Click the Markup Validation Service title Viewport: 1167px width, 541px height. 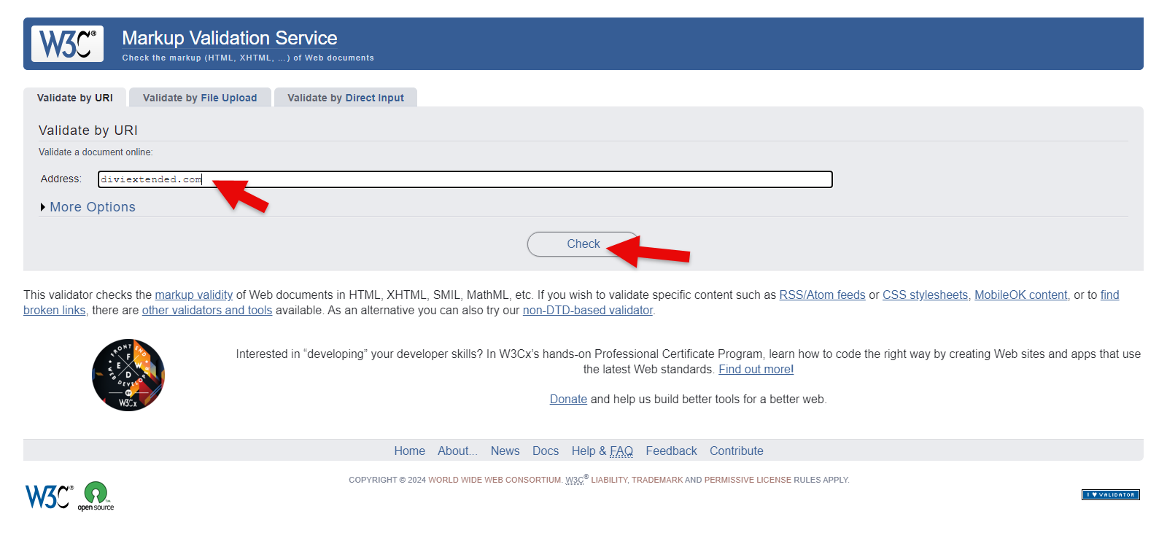(230, 38)
